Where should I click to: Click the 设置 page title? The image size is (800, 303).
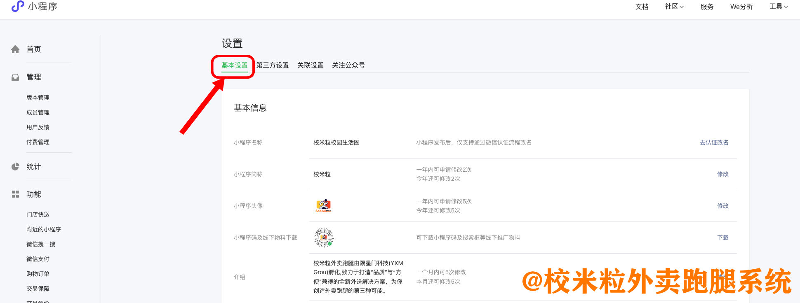click(x=232, y=43)
